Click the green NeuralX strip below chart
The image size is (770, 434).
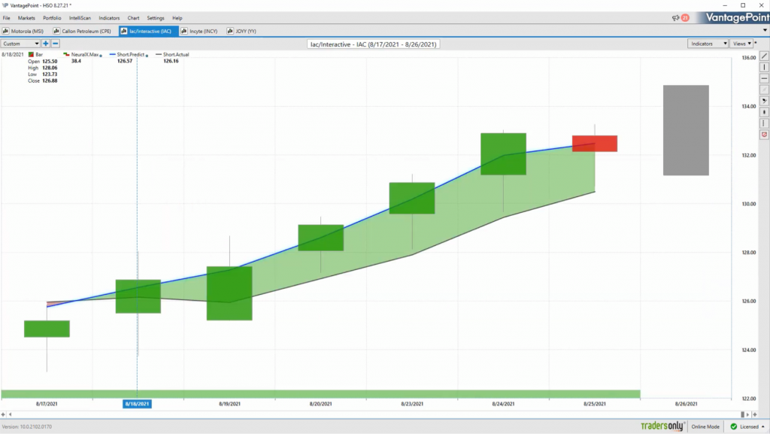[320, 394]
